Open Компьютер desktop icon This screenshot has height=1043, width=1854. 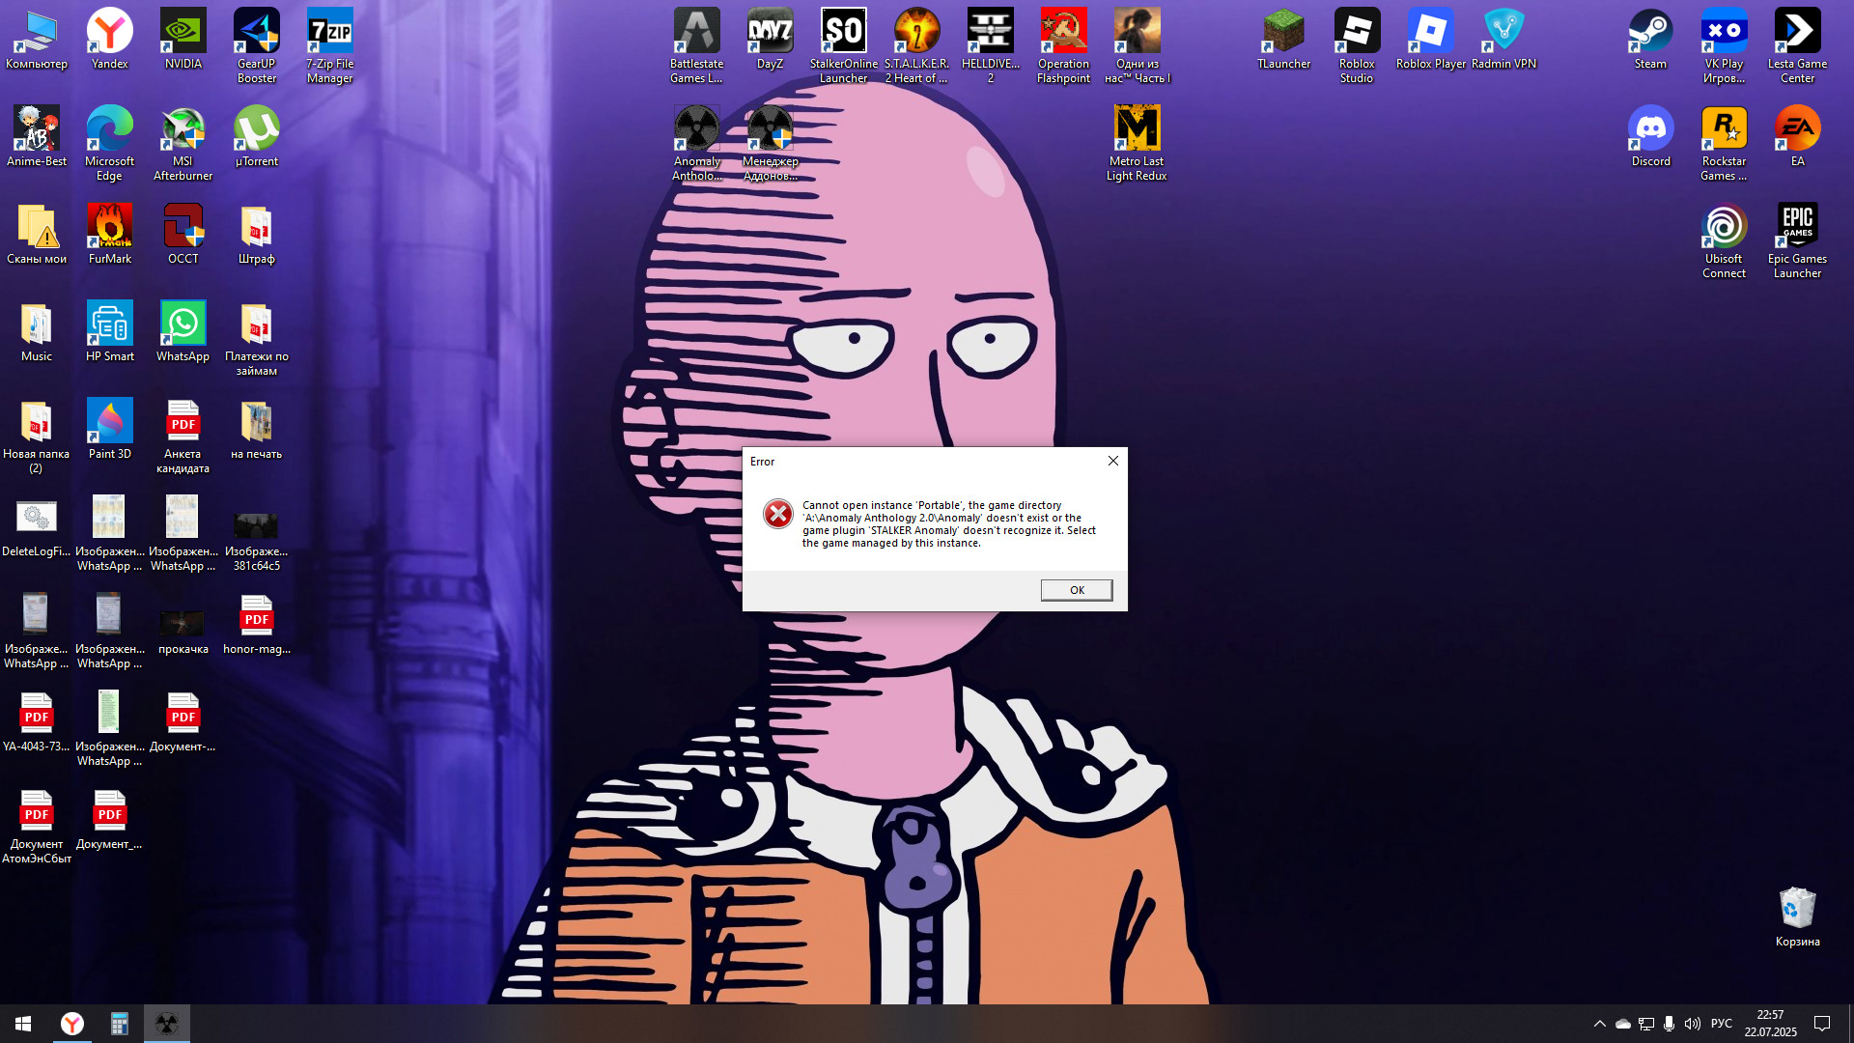[37, 40]
